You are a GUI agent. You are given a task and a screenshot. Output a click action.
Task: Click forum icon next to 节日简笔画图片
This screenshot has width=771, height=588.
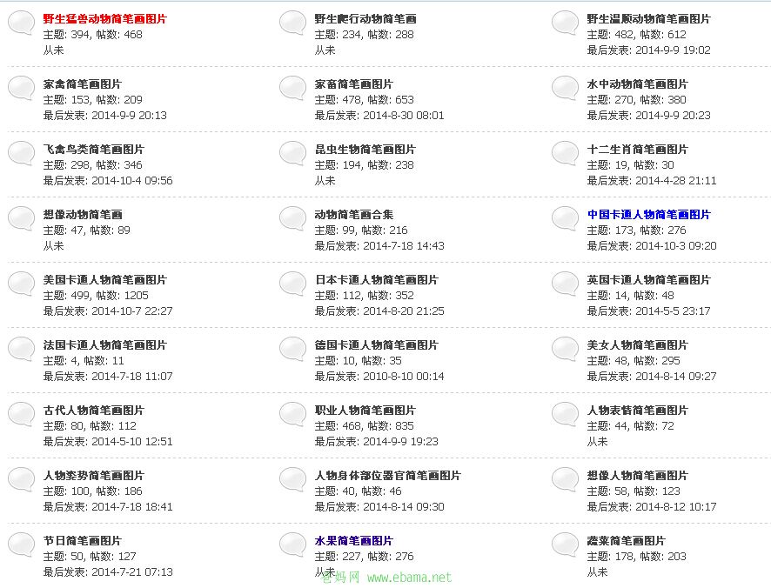pos(22,545)
